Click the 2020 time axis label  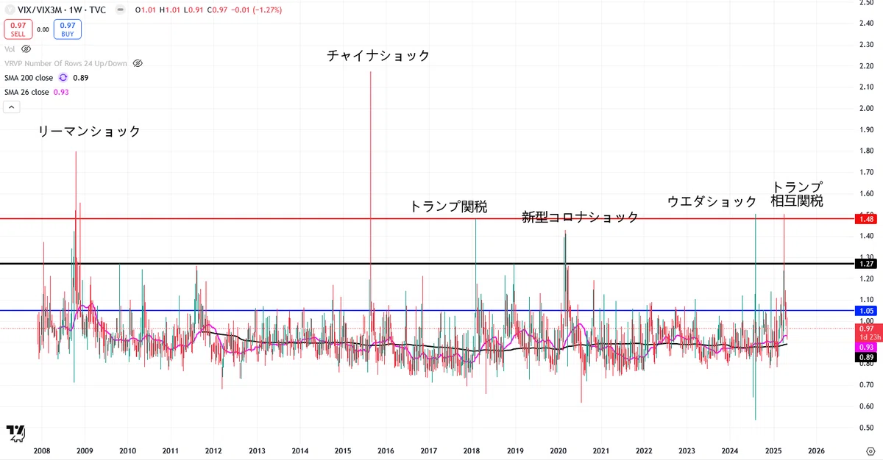pos(558,450)
